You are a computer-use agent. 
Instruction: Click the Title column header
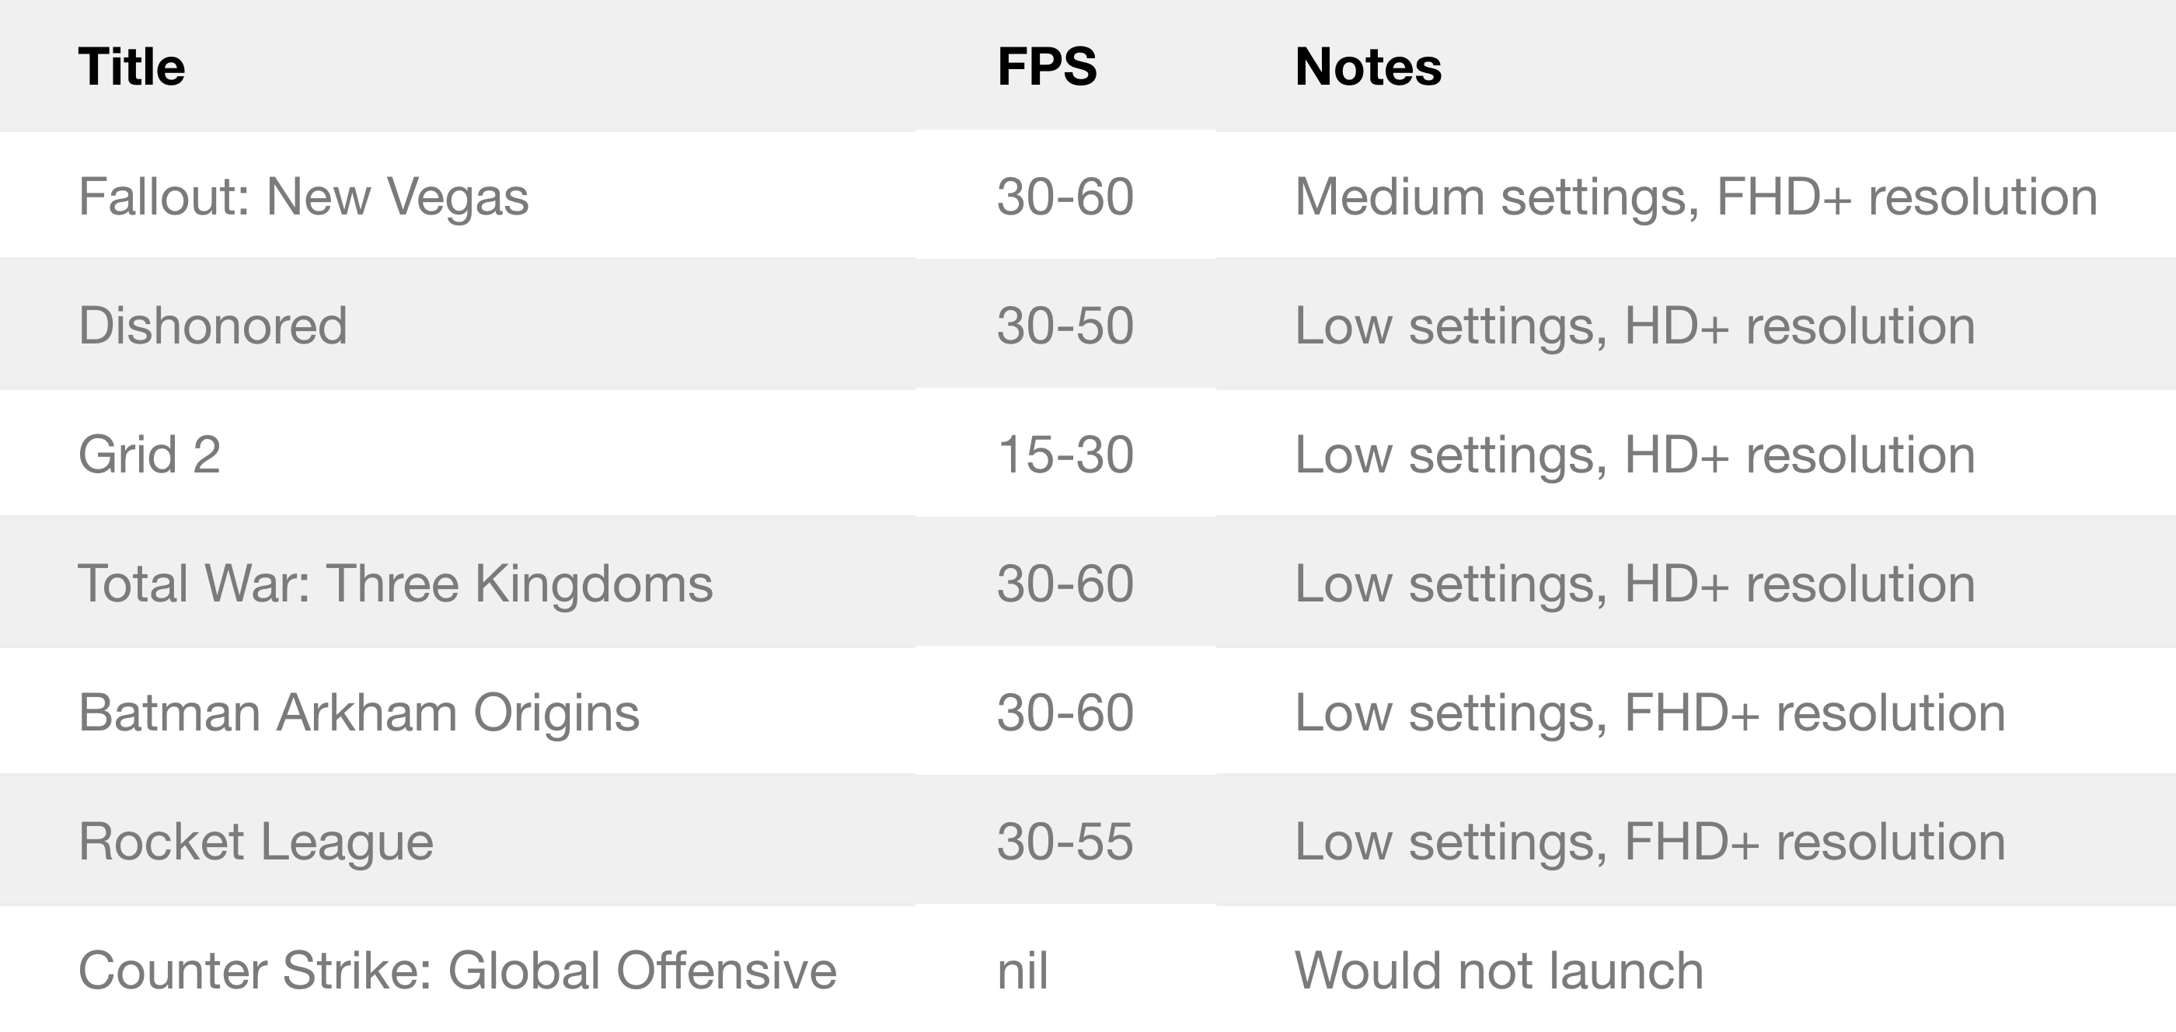pos(132,67)
